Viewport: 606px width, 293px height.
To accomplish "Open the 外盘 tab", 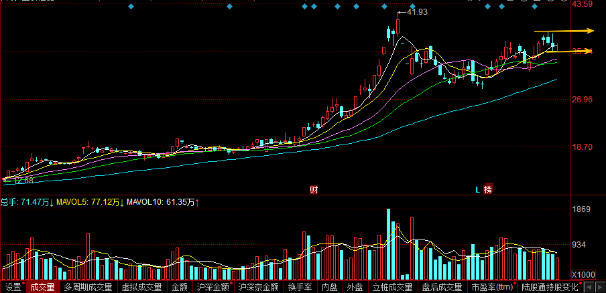I will (x=355, y=287).
